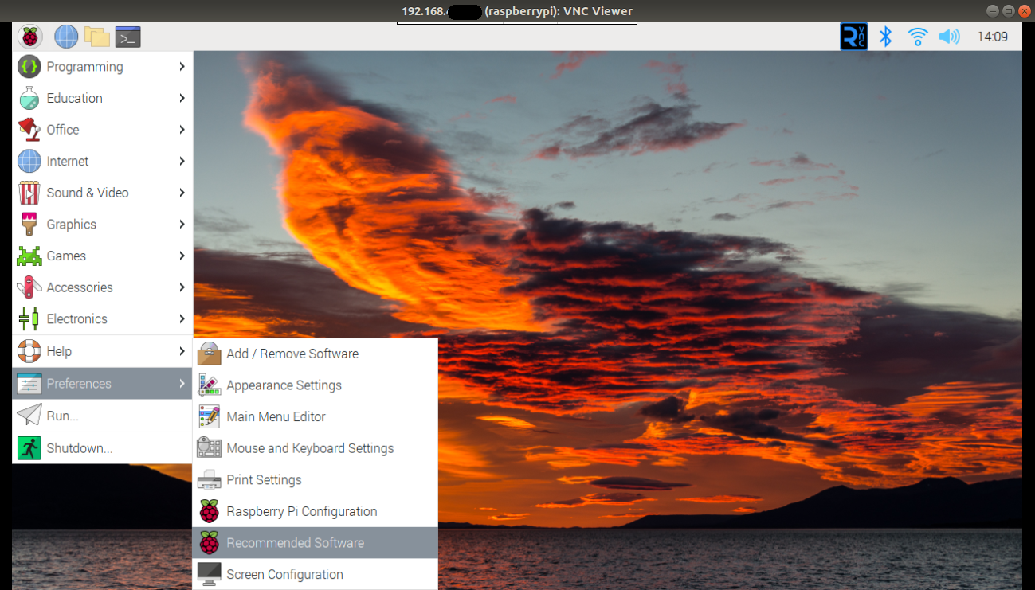The height and width of the screenshot is (590, 1035).
Task: Open Screen Configuration
Action: click(x=315, y=574)
